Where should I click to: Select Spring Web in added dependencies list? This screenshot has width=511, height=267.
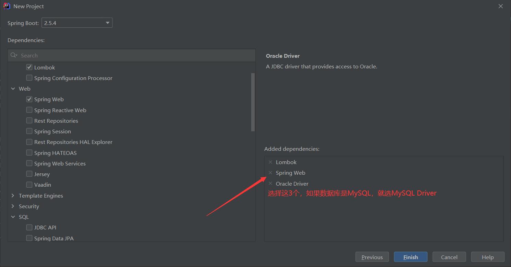(x=291, y=173)
